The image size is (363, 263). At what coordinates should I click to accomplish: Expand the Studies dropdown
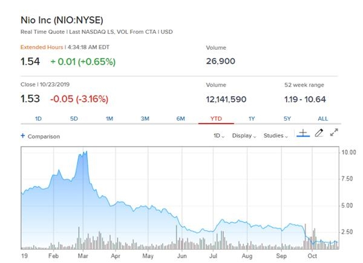(276, 136)
